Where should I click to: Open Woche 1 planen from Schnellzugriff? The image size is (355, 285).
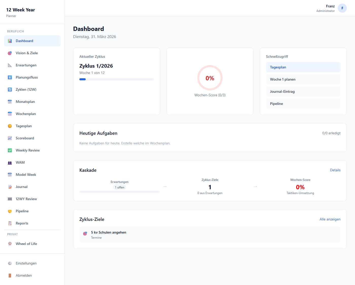303,79
